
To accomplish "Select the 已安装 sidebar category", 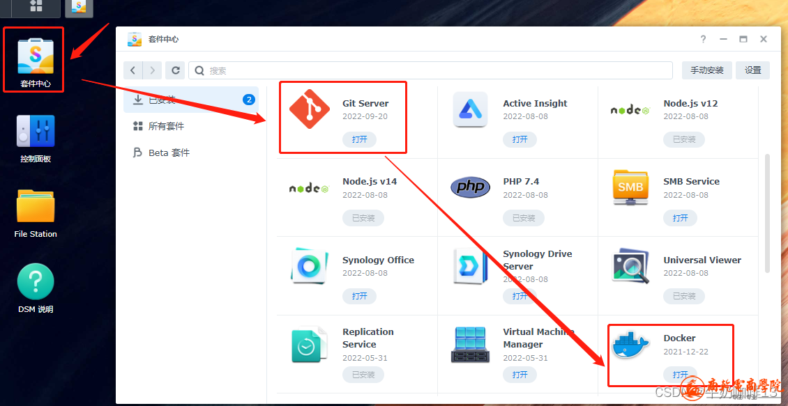I will coord(191,100).
